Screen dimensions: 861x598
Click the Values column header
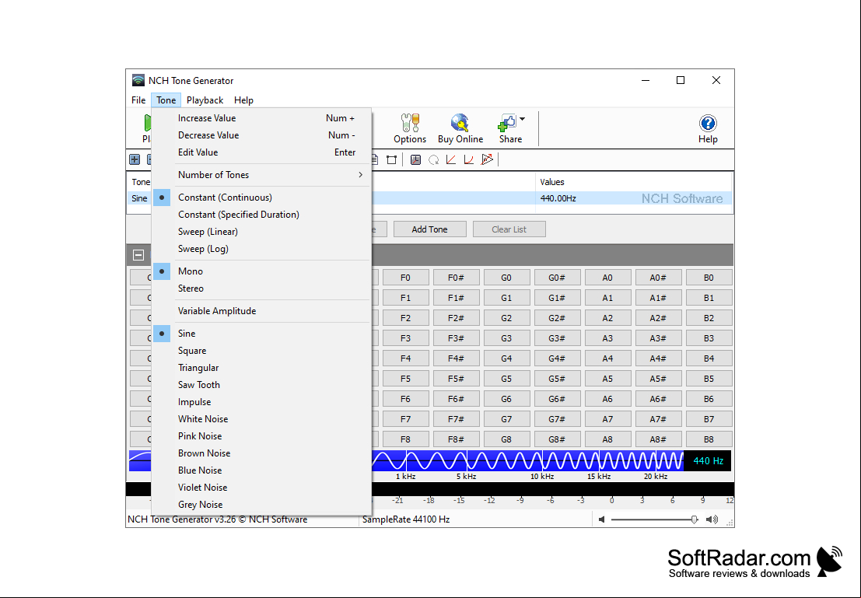[x=633, y=182]
